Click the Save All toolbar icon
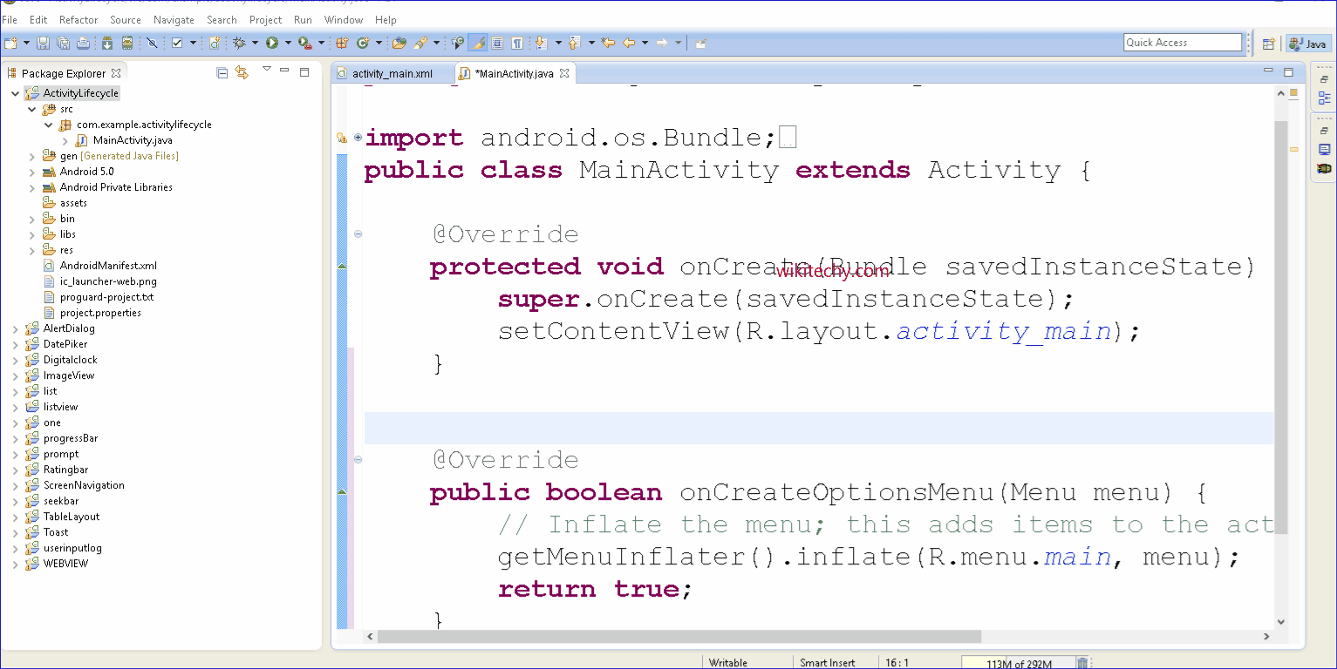Image resolution: width=1337 pixels, height=669 pixels. (62, 42)
